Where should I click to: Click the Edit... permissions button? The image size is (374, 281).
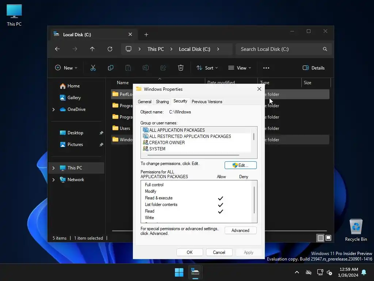coord(240,165)
